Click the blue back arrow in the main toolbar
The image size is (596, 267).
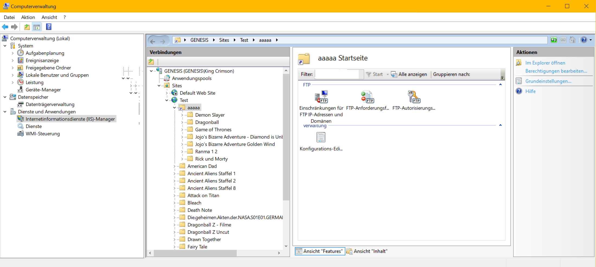pyautogui.click(x=5, y=27)
